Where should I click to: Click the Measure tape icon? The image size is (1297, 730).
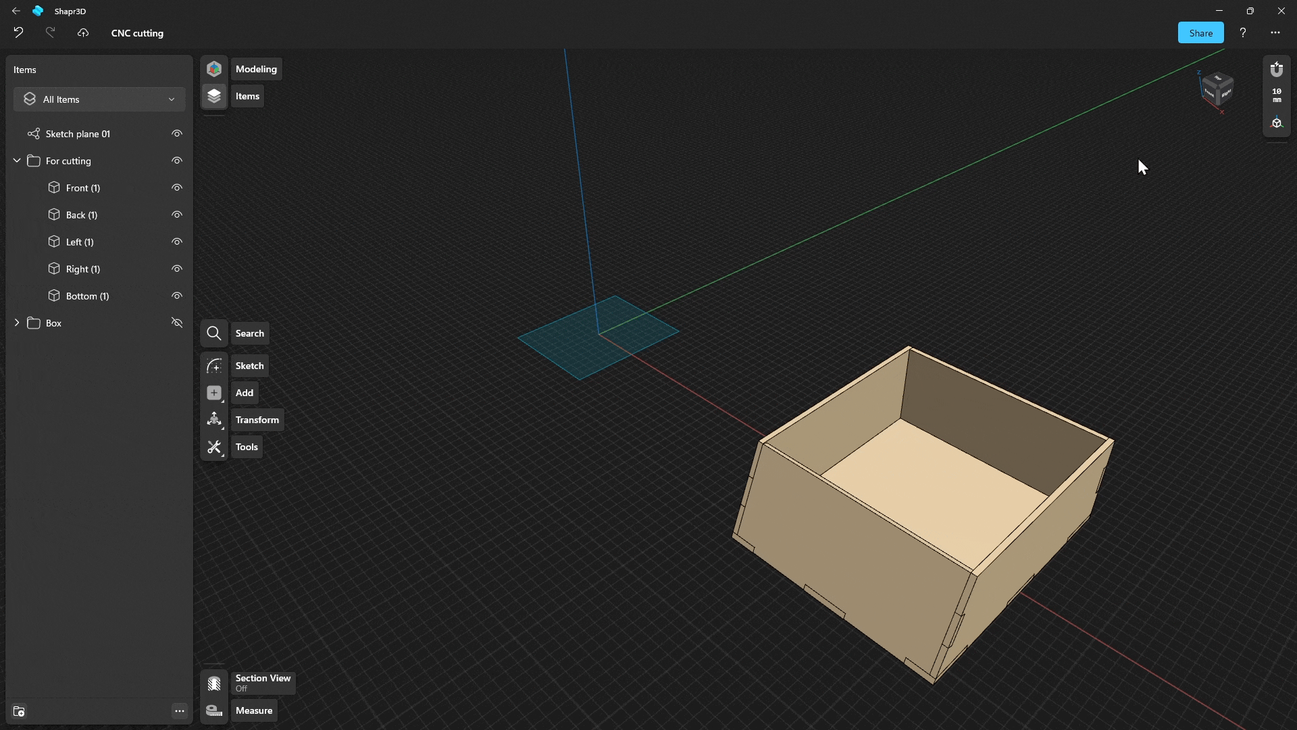(x=214, y=710)
